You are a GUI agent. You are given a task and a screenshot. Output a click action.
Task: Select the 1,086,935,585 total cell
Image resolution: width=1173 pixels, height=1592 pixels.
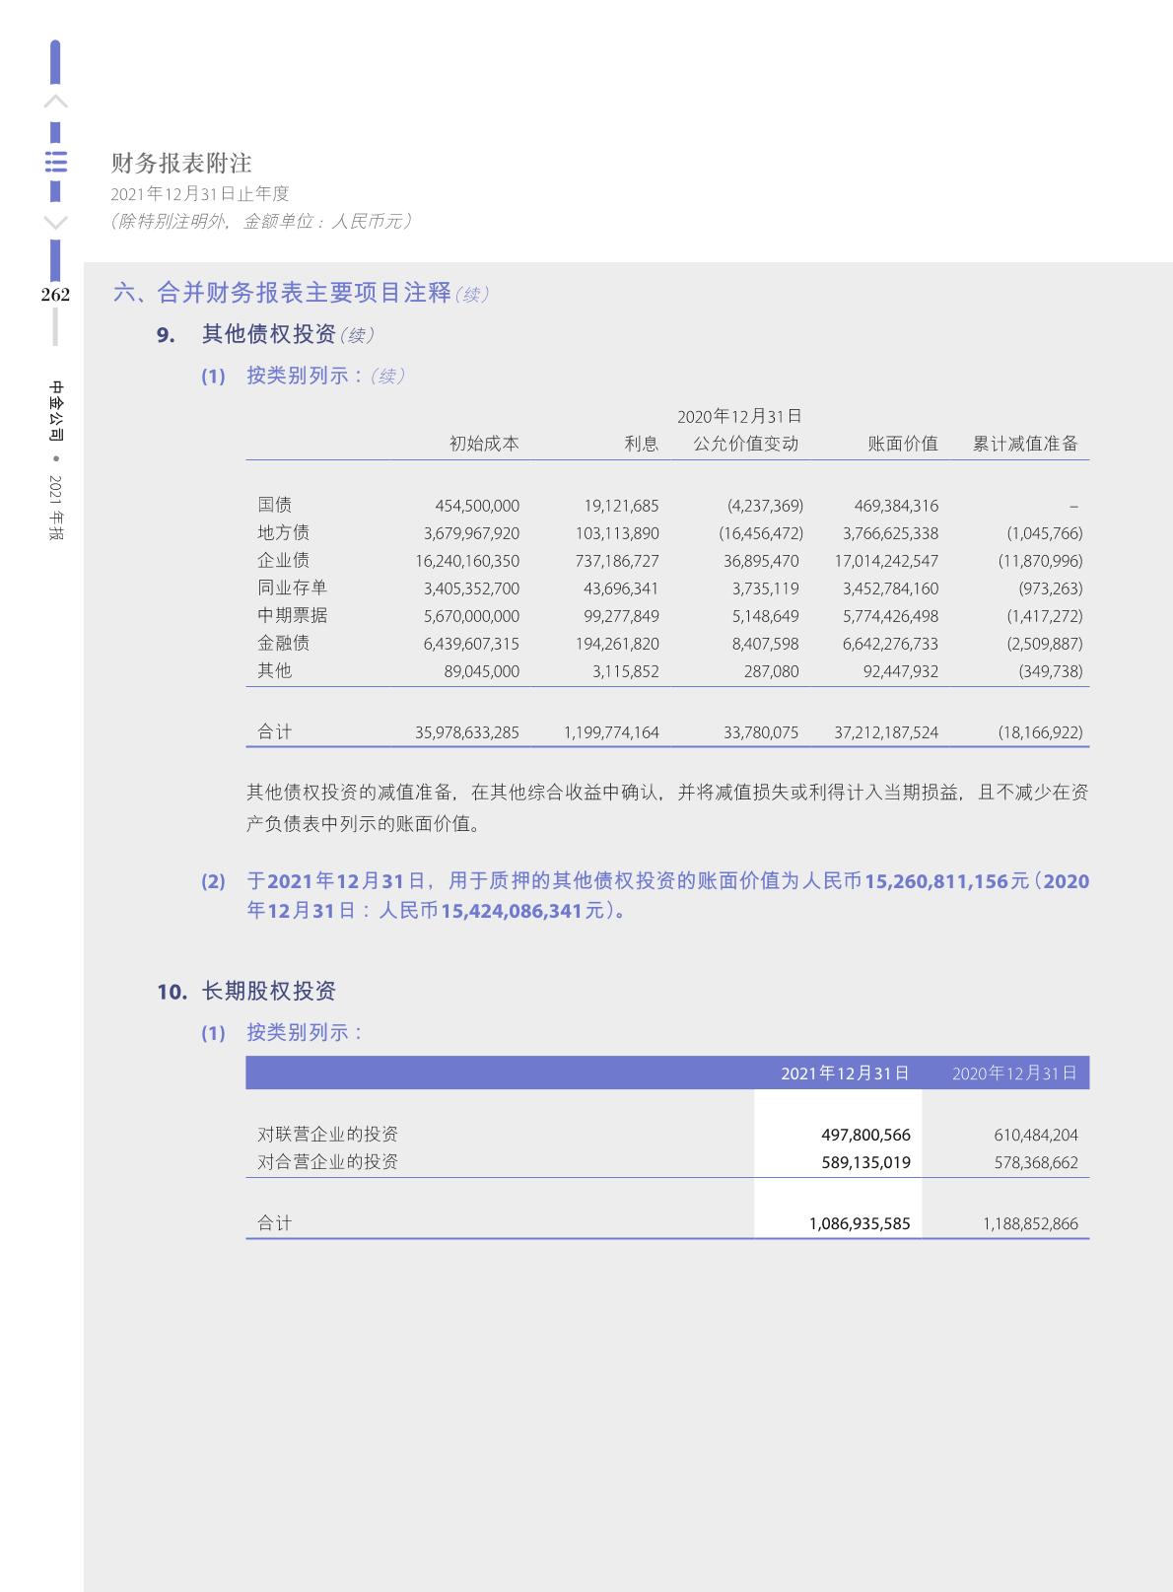tap(859, 1223)
